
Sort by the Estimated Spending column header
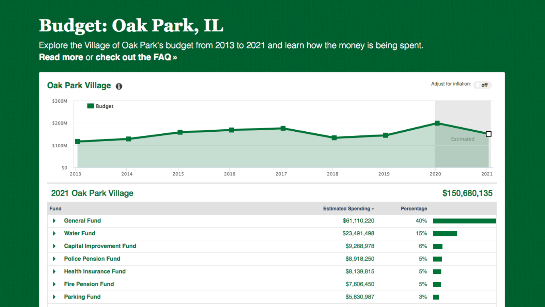click(348, 208)
